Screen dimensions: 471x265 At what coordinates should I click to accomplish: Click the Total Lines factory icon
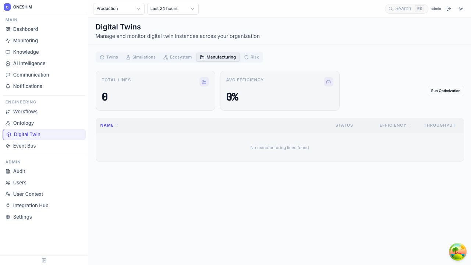click(204, 82)
